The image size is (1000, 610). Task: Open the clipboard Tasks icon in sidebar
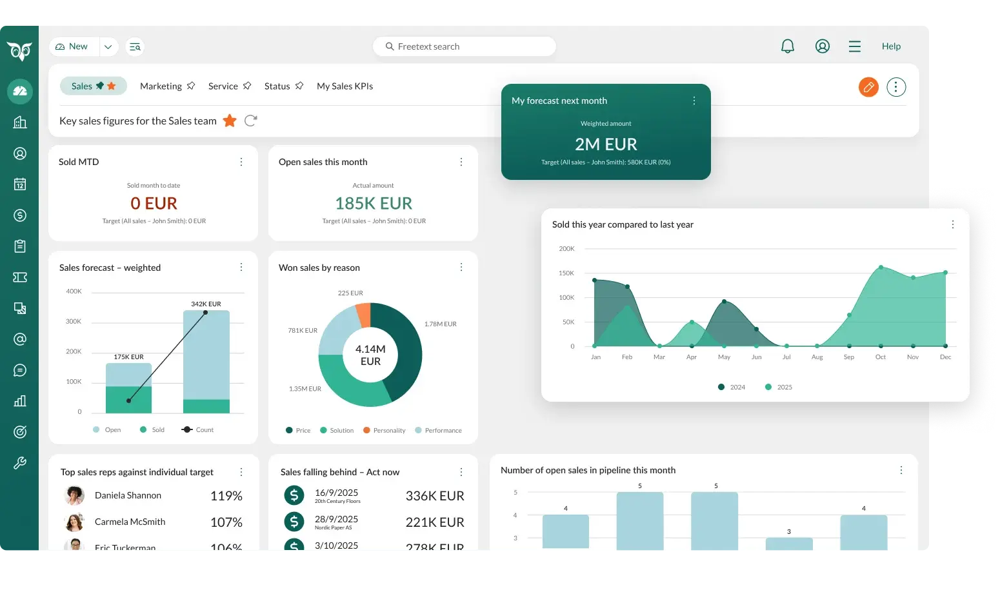(19, 246)
